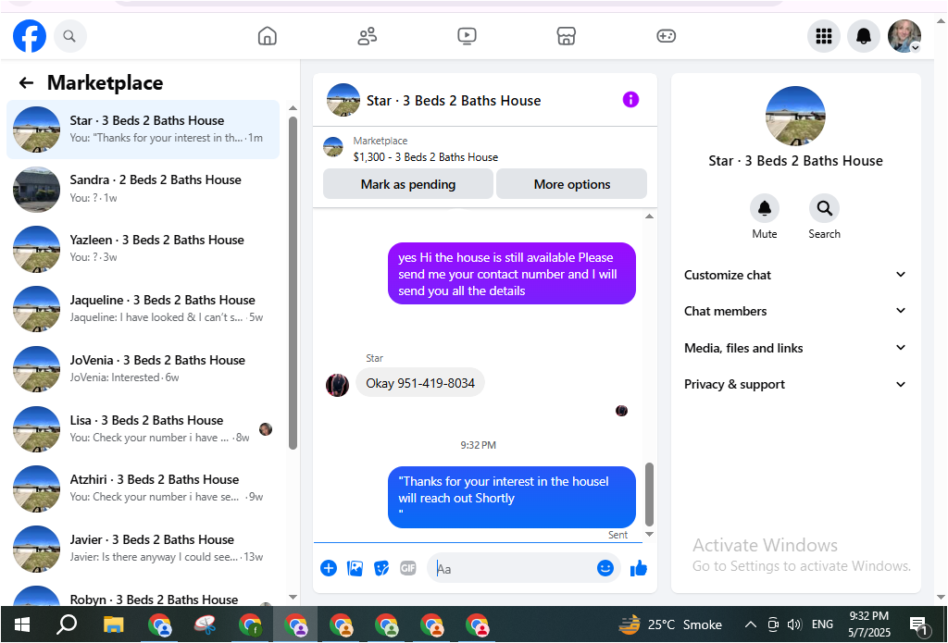The width and height of the screenshot is (948, 643).
Task: Expand Chat members section
Action: coord(795,311)
